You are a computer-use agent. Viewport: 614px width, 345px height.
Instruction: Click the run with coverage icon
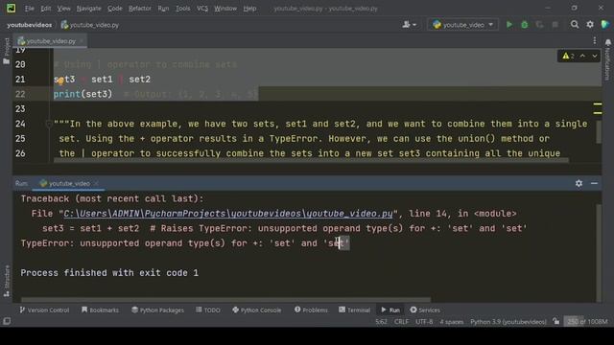(x=539, y=25)
